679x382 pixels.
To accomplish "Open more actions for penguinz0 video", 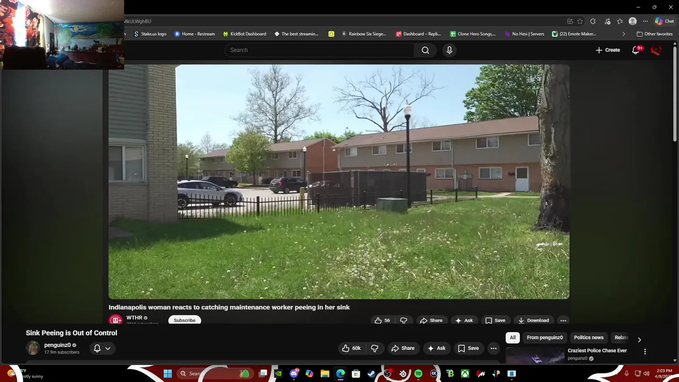I will pyautogui.click(x=493, y=348).
